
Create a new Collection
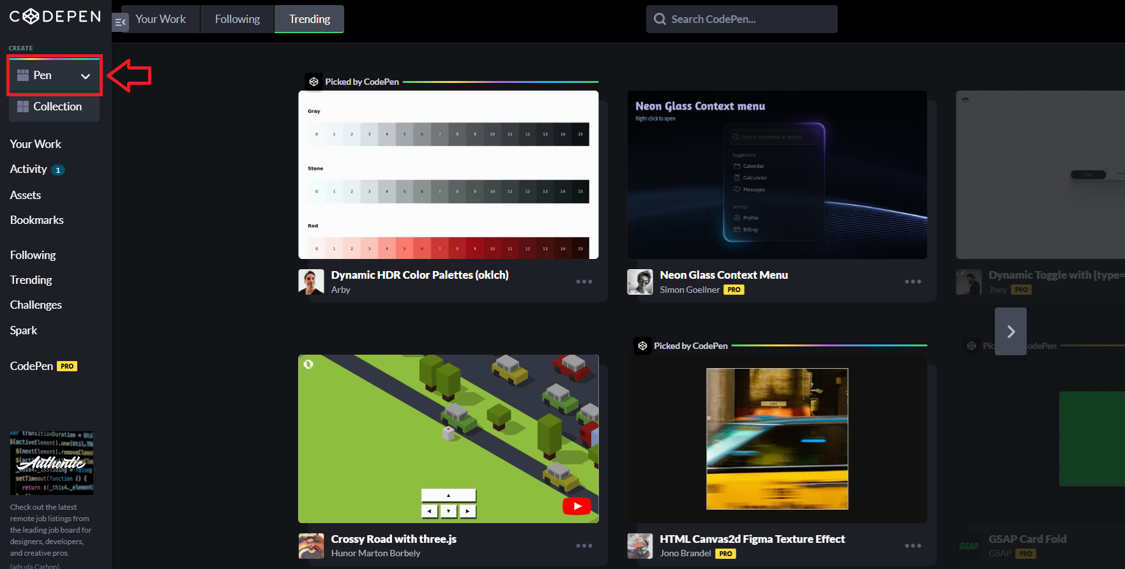54,107
